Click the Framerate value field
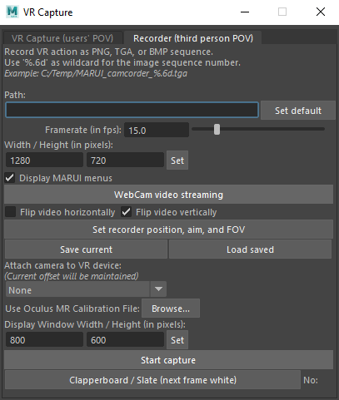 tap(157, 130)
